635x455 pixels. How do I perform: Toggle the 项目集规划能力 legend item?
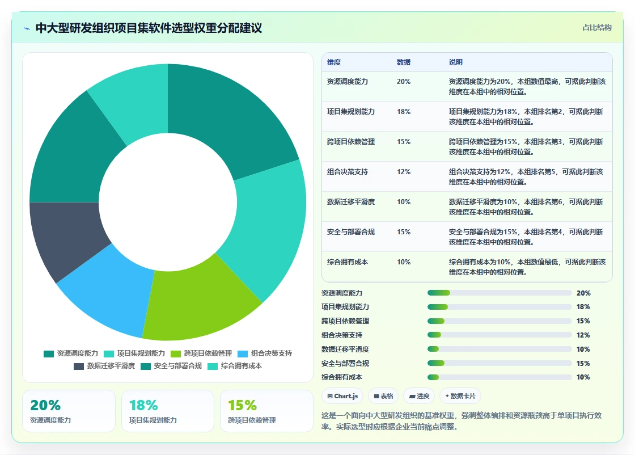click(x=134, y=353)
